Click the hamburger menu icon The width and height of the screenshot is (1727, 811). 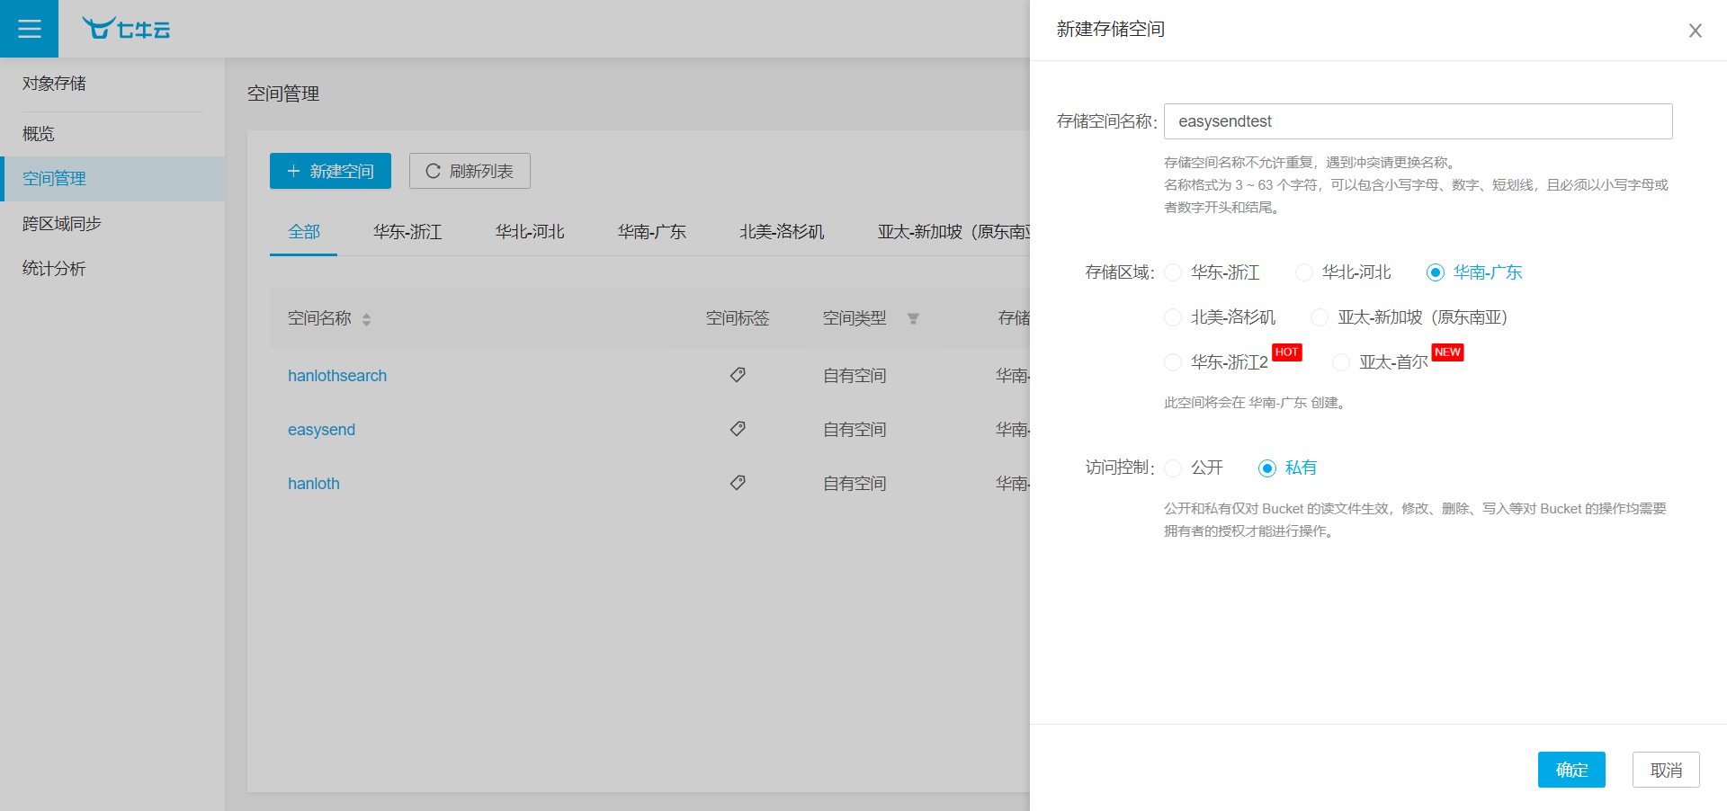[x=29, y=29]
